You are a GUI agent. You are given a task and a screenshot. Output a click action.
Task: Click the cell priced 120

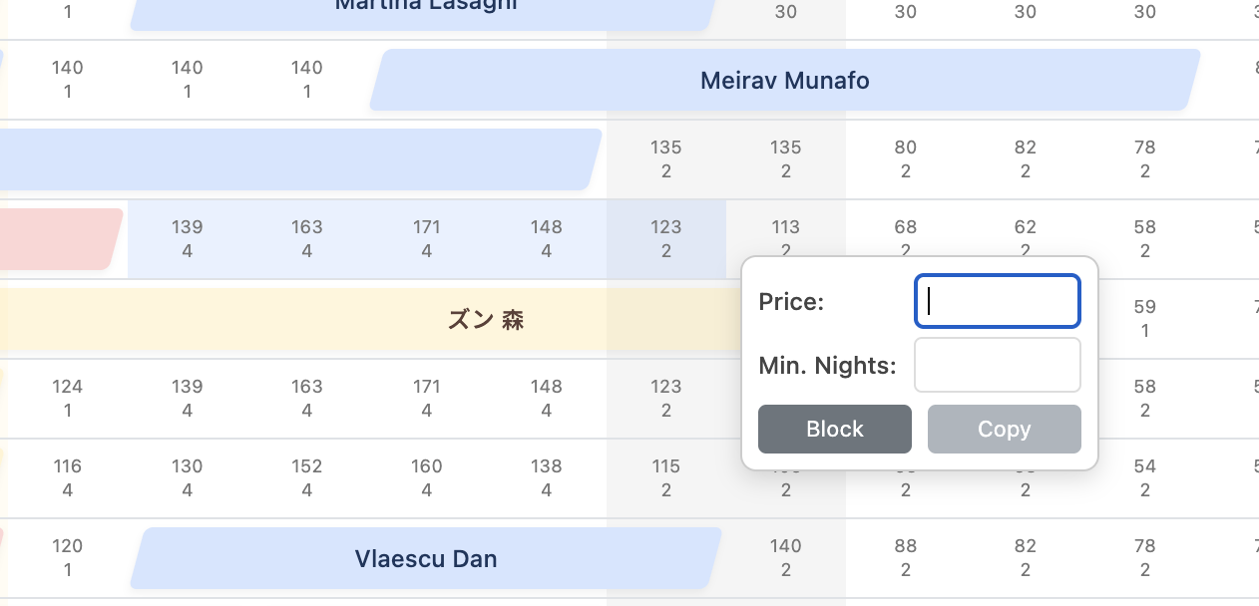[x=68, y=557]
